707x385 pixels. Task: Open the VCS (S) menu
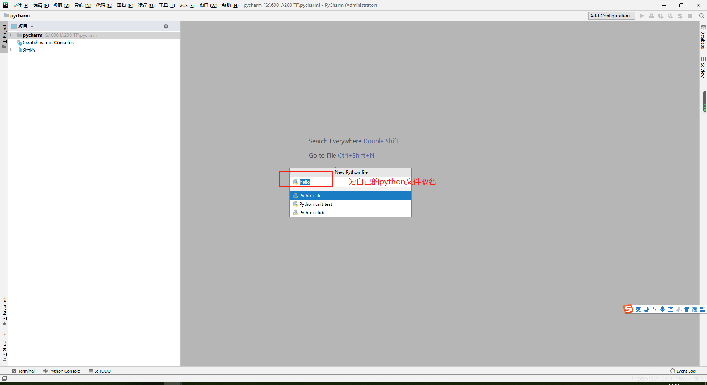pos(187,5)
